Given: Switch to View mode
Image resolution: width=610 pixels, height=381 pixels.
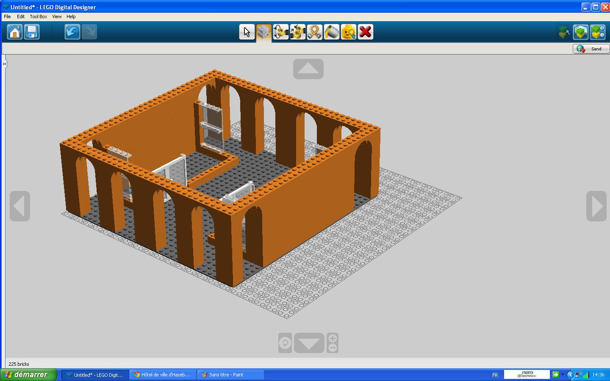Looking at the screenshot, I should point(581,32).
